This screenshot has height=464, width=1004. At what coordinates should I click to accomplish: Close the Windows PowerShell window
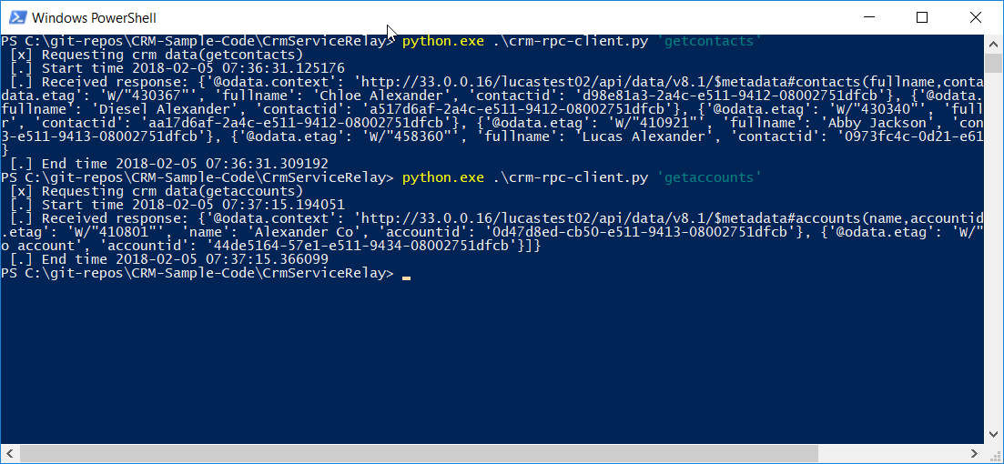coord(975,17)
